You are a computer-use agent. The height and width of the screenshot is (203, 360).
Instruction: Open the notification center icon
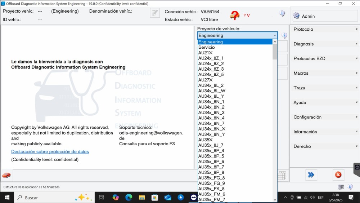(351, 197)
